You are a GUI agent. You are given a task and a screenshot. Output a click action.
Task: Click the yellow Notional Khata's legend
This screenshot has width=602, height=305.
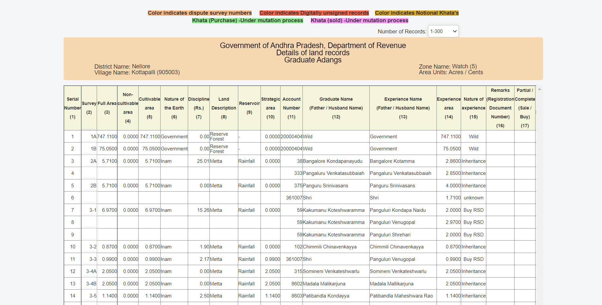[x=417, y=13]
